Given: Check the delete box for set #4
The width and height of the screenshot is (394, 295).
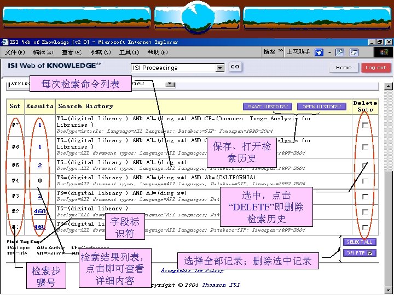Looking at the screenshot, I should coord(365,181).
